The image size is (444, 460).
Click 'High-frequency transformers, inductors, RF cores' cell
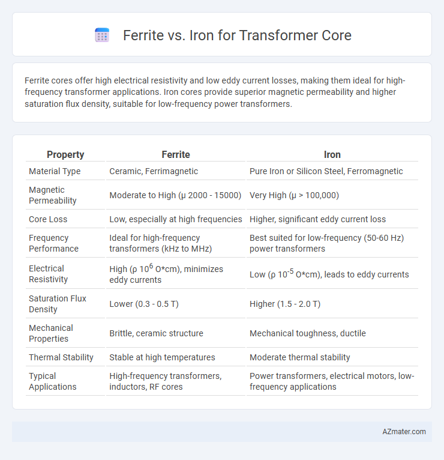pyautogui.click(x=176, y=381)
